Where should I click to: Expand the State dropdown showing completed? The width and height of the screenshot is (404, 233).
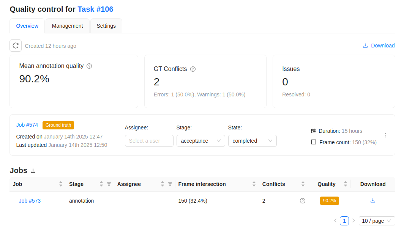(252, 141)
